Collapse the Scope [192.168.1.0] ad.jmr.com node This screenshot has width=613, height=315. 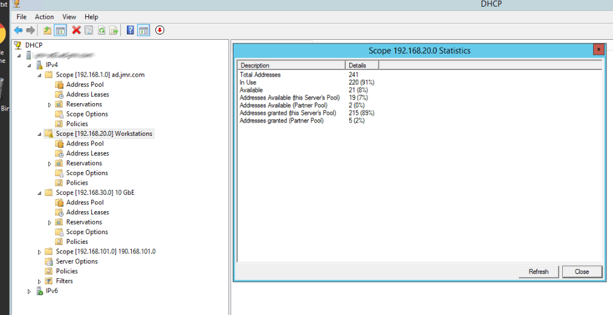pyautogui.click(x=40, y=75)
